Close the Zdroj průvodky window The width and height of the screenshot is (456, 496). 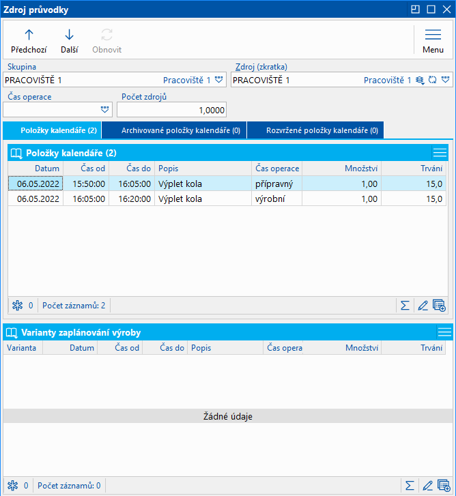(x=447, y=9)
